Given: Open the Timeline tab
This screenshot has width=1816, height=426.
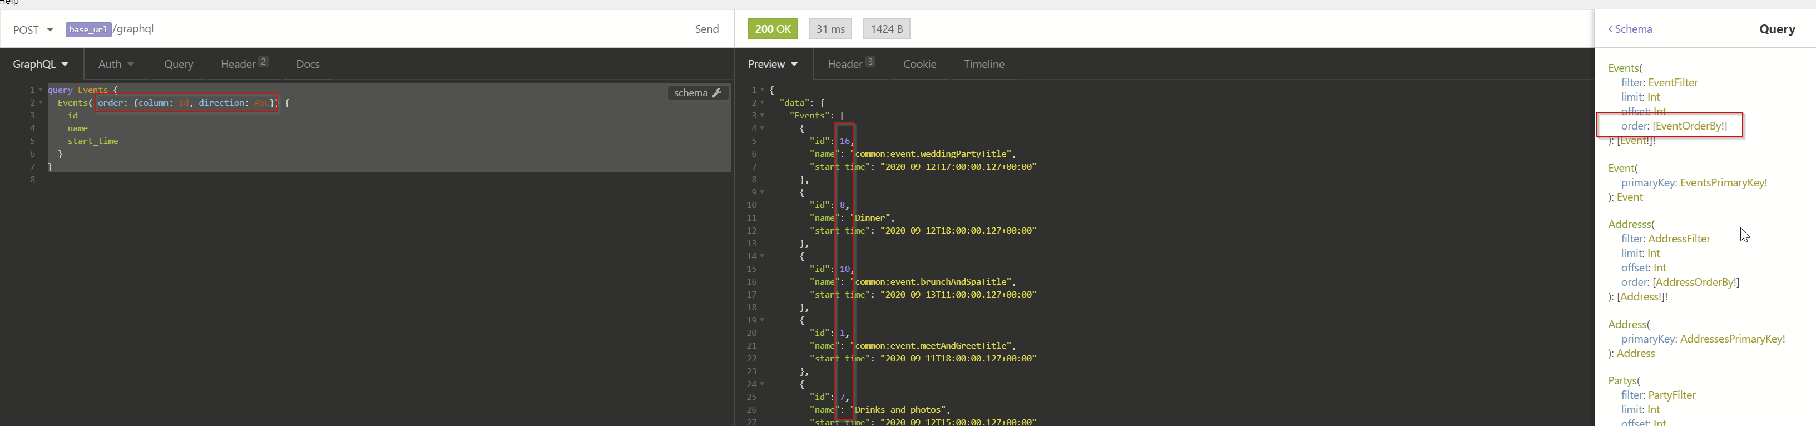Looking at the screenshot, I should pos(983,64).
